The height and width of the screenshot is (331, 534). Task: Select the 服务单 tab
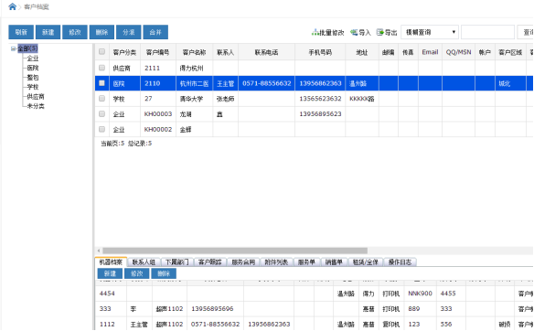[x=306, y=262]
